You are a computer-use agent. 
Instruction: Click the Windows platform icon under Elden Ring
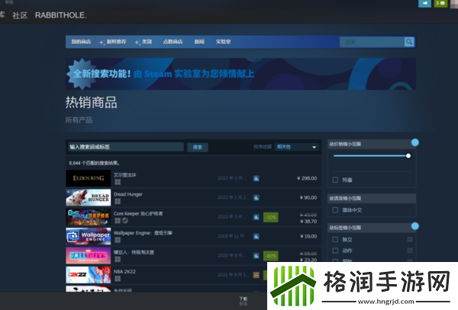(118, 182)
